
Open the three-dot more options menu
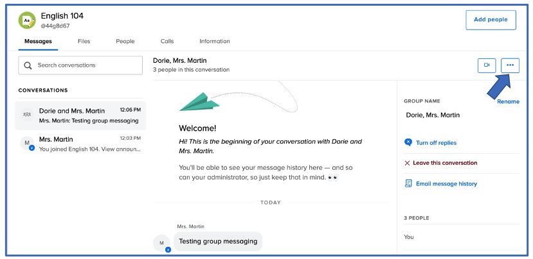click(x=510, y=65)
